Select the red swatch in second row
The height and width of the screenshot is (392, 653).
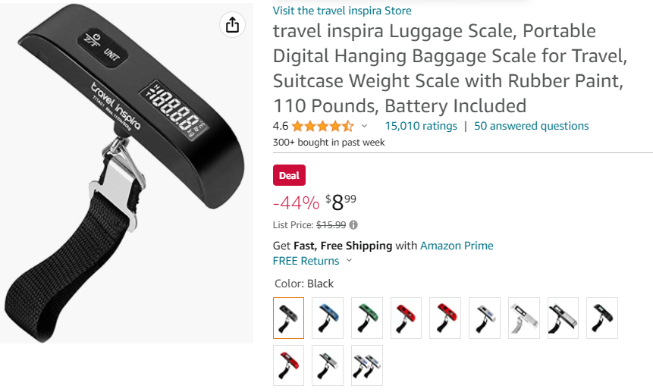point(289,365)
